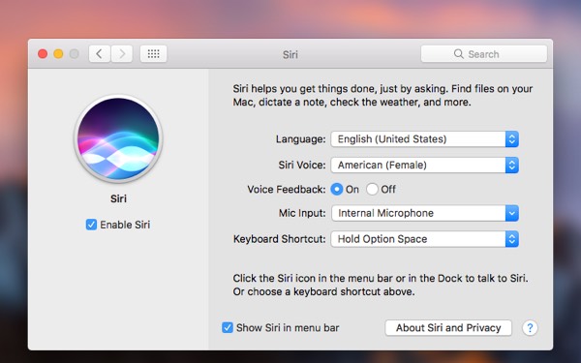Toggle Show Siri in menu bar
The image size is (581, 363).
point(228,327)
